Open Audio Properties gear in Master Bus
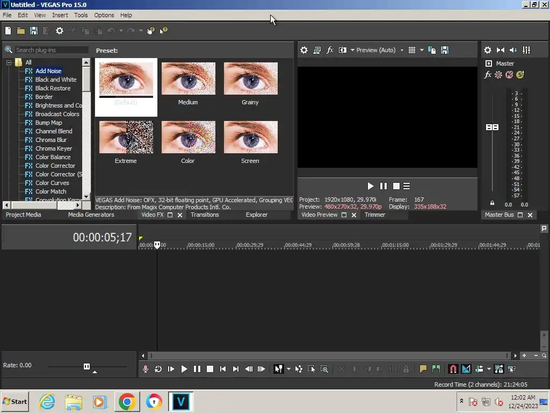 tap(488, 50)
